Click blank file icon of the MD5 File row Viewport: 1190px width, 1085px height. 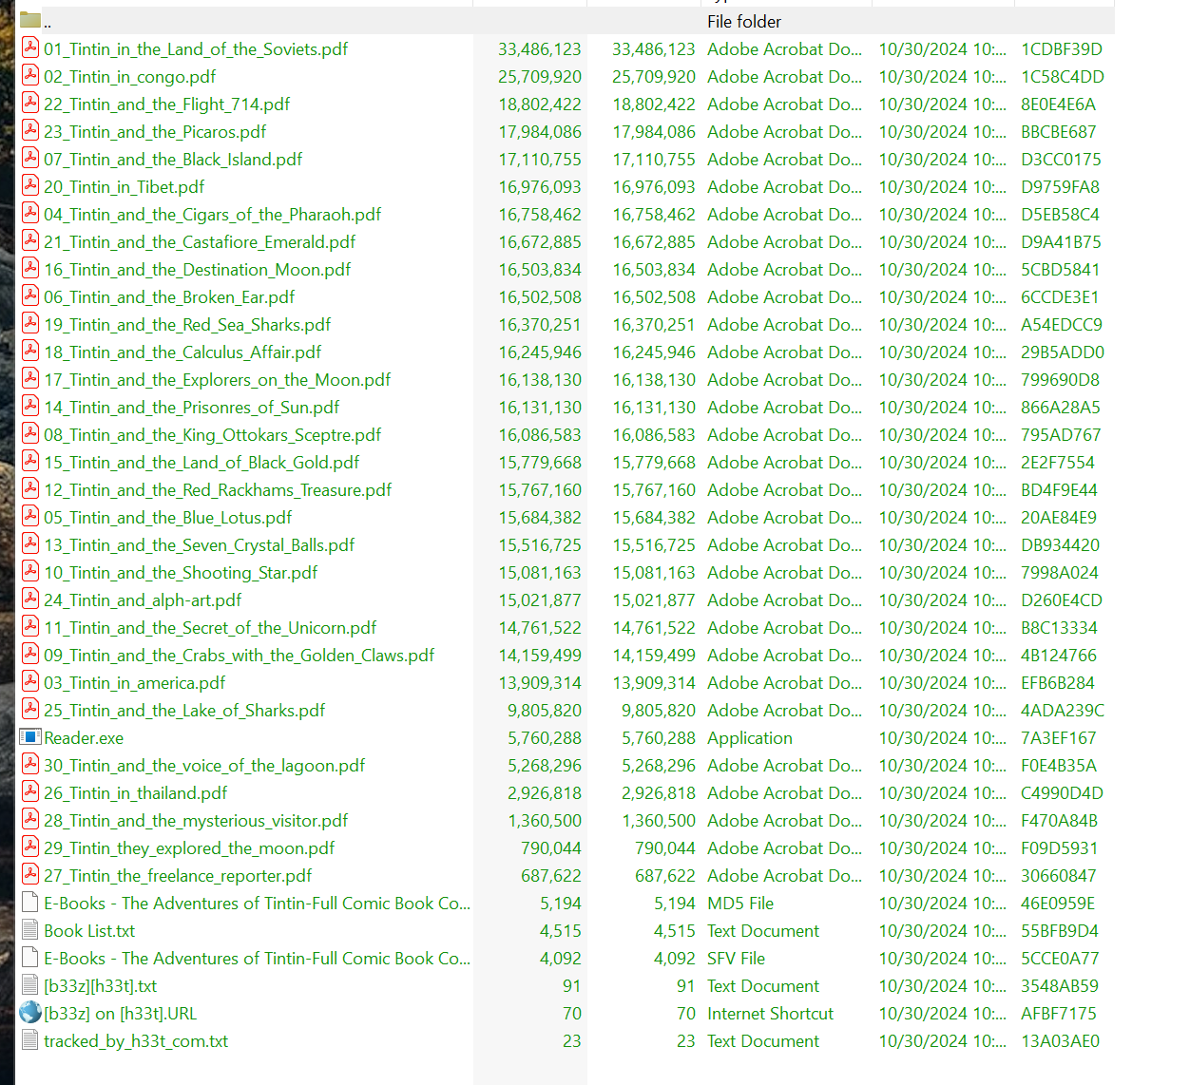[30, 903]
